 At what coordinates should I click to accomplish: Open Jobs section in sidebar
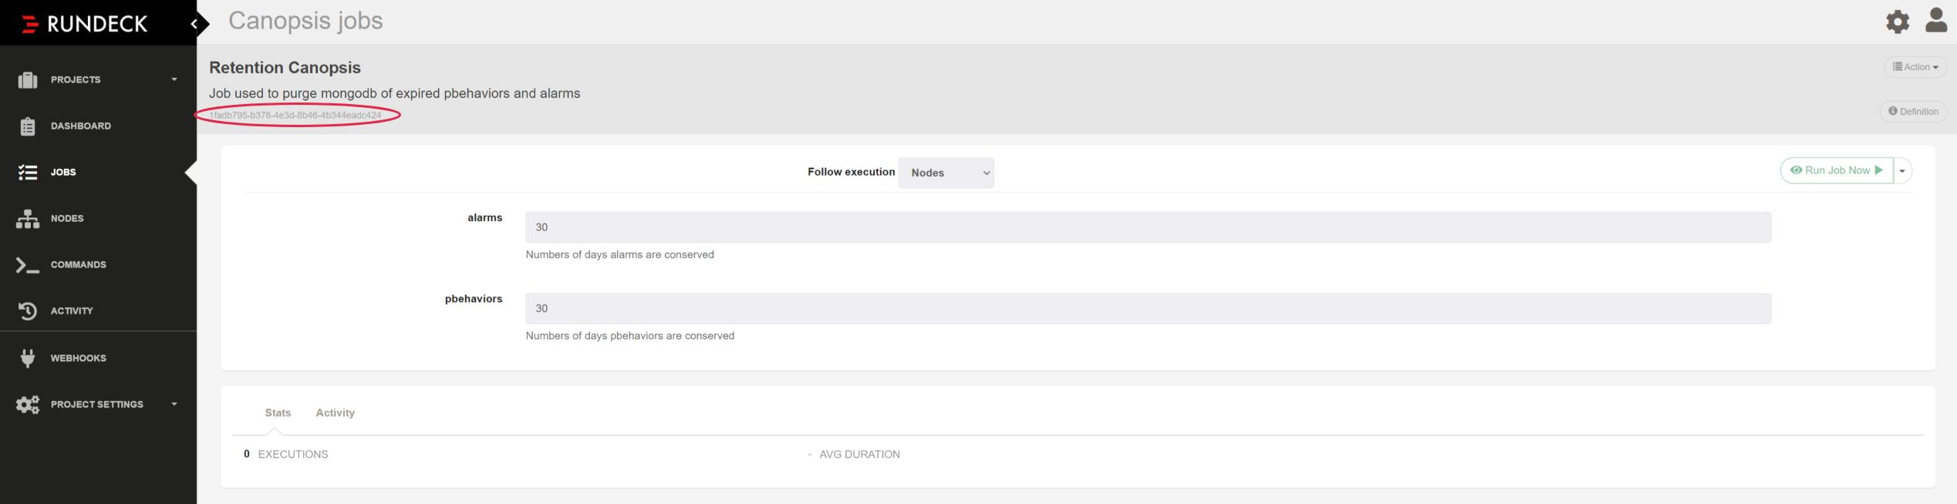63,172
